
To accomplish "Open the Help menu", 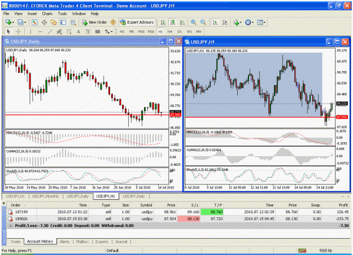I will tap(95, 14).
